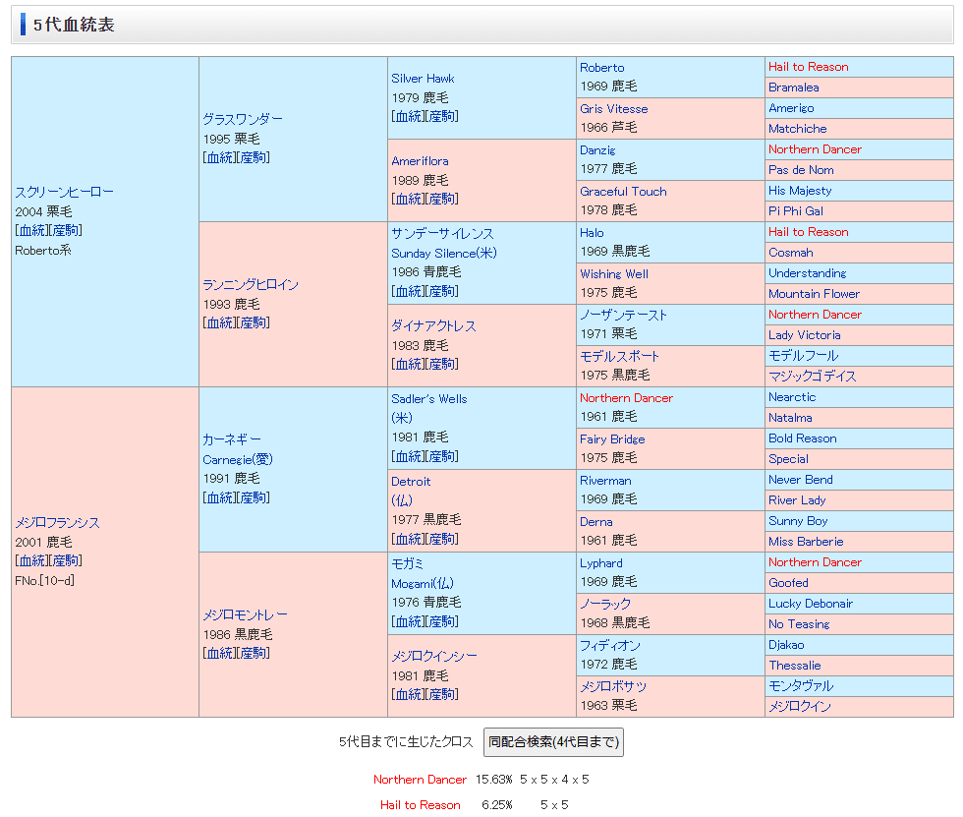Open the モガミ link

tap(407, 563)
